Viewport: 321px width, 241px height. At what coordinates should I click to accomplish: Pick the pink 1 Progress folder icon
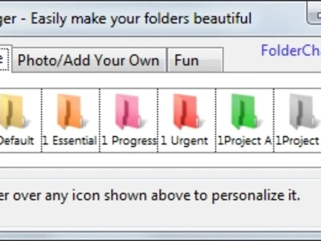[x=128, y=112]
